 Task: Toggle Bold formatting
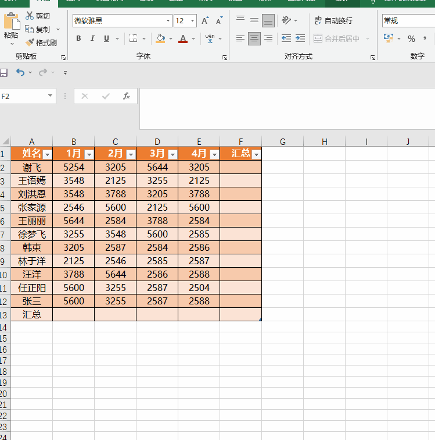(x=79, y=38)
